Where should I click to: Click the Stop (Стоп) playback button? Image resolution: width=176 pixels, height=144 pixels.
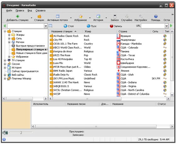[69, 26]
